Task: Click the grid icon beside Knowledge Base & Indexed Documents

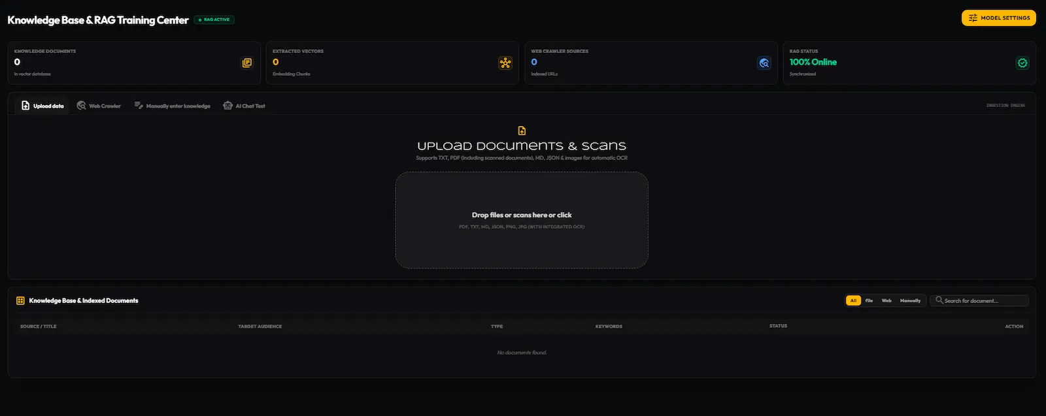Action: click(x=20, y=300)
